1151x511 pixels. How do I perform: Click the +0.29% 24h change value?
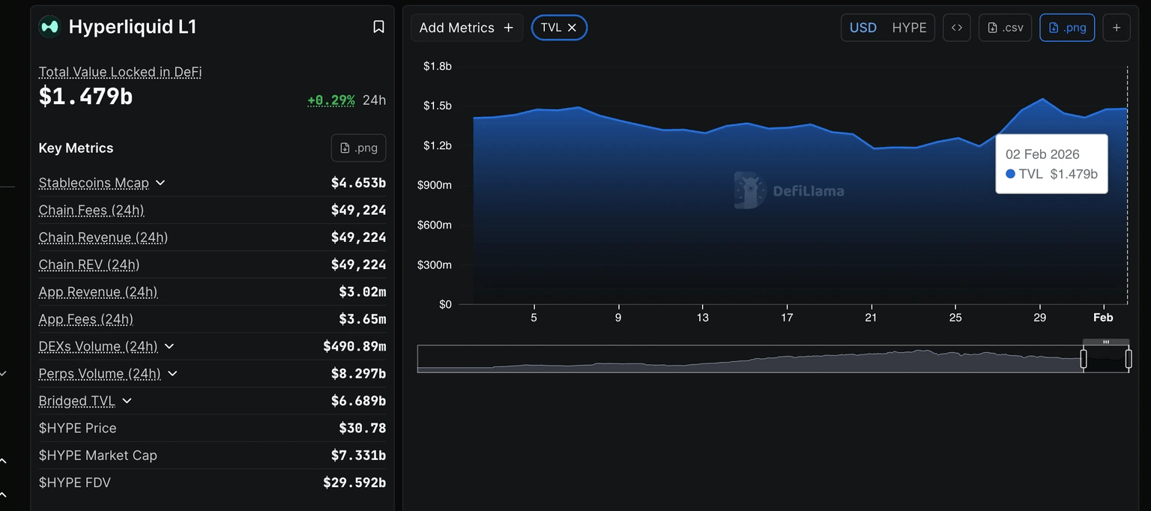tap(330, 100)
